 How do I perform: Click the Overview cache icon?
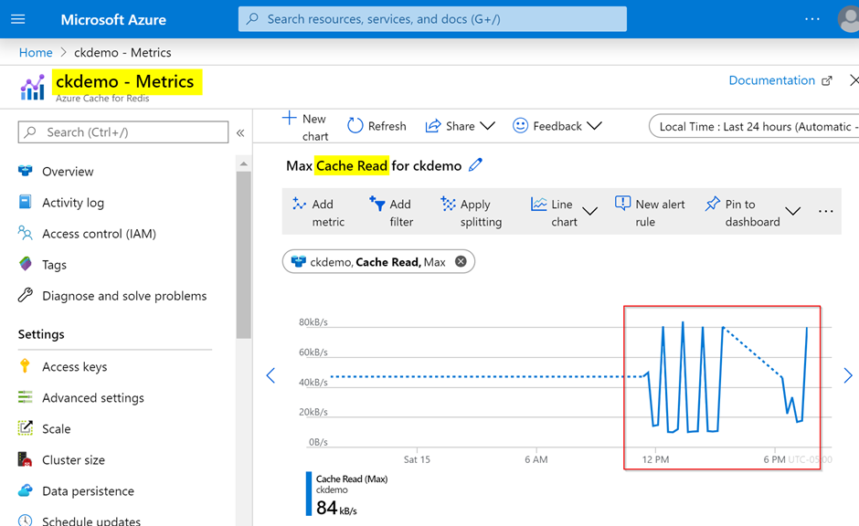[x=26, y=171]
